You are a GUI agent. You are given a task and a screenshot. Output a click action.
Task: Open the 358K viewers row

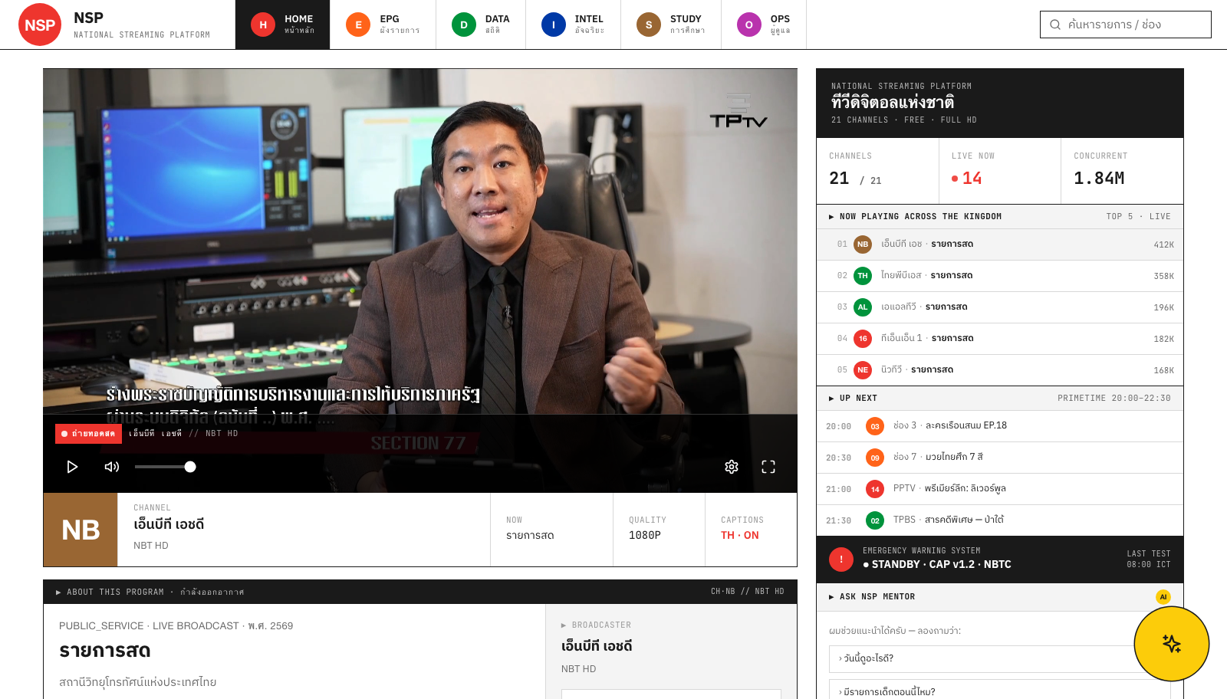999,276
